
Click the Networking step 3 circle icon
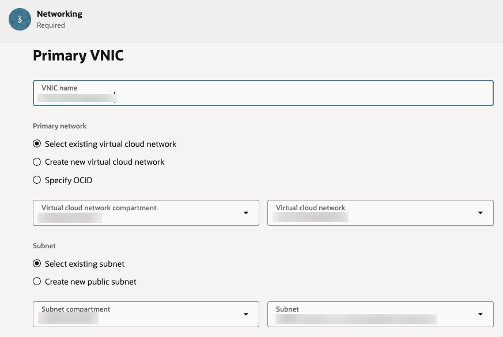[x=20, y=20]
